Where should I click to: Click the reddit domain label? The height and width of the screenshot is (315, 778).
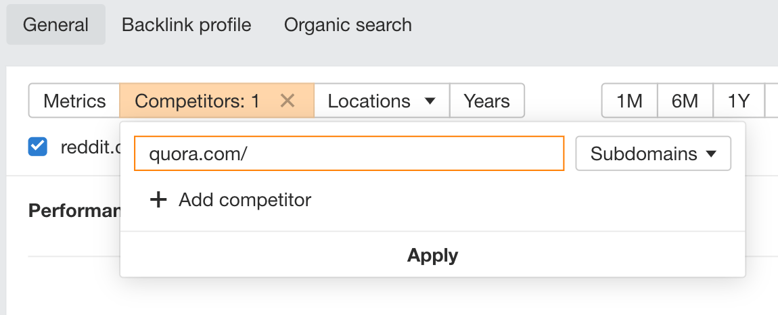(x=89, y=147)
